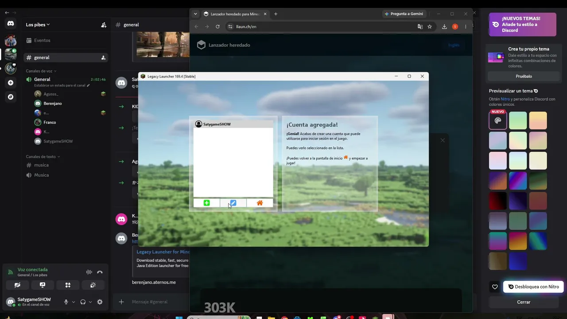Image resolution: width=567 pixels, height=319 pixels.
Task: Open a new Chrome tab
Action: 276,14
